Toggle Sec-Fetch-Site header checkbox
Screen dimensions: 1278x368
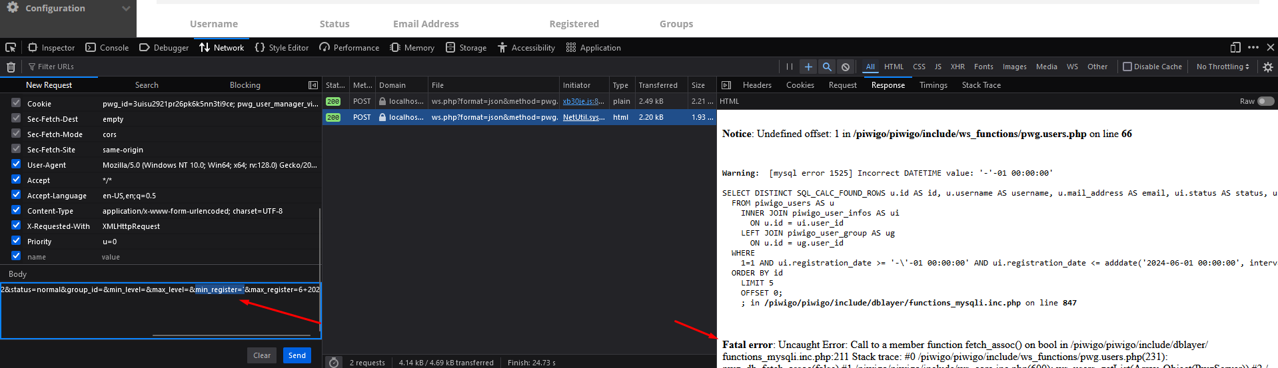click(16, 148)
